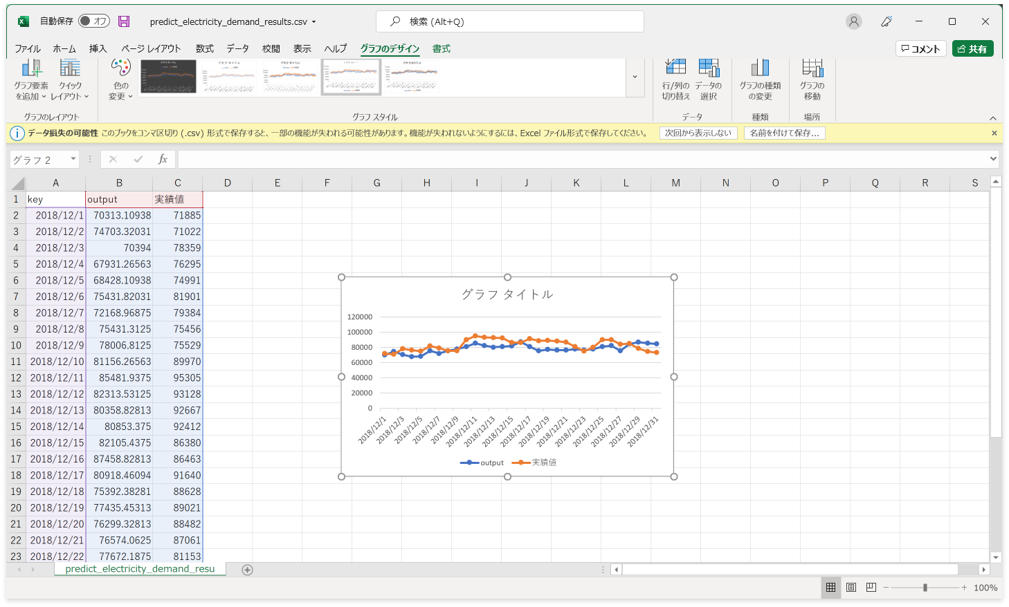Open the 数式 tab
This screenshot has width=1009, height=607.
pyautogui.click(x=204, y=48)
